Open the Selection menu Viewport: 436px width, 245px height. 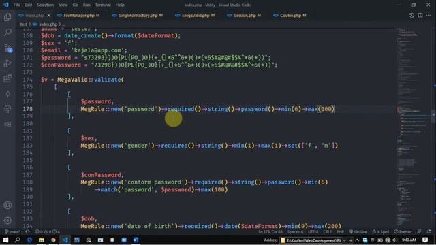46,5
